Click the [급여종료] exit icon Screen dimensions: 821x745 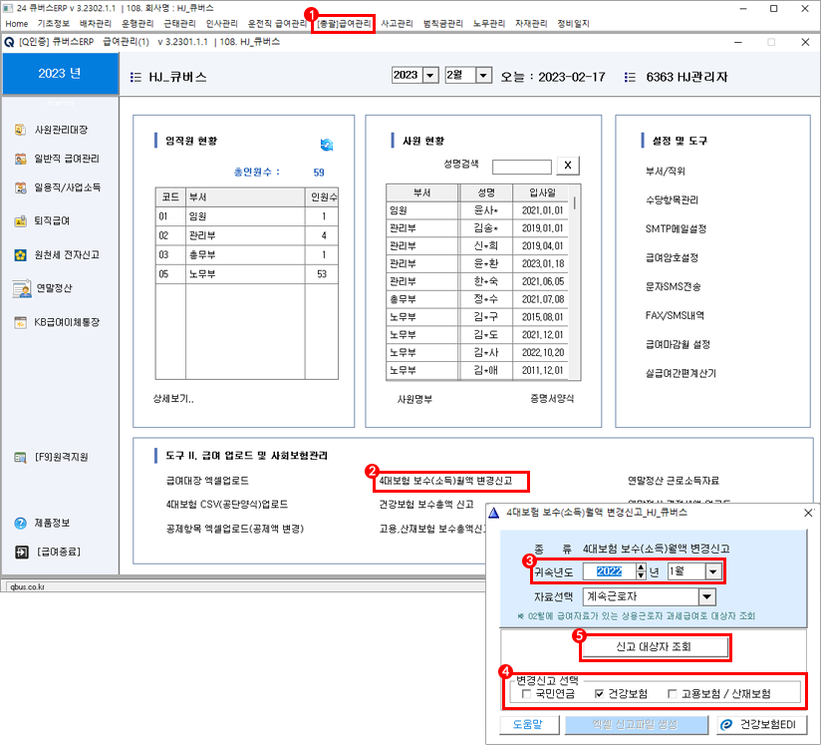[x=22, y=552]
